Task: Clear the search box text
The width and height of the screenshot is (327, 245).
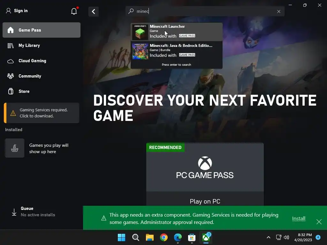Action: tap(278, 11)
